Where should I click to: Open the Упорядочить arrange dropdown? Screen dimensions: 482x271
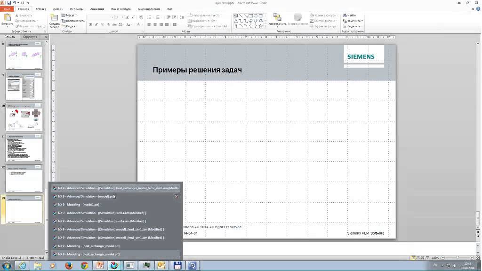tap(277, 20)
